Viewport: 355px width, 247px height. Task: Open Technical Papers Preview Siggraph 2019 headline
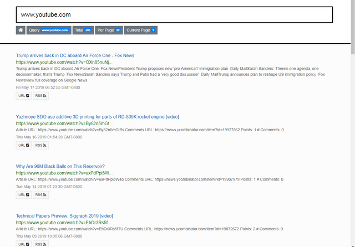[x=64, y=216]
